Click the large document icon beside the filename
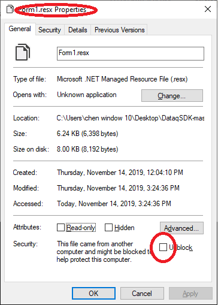This screenshot has width=218, height=305. click(23, 52)
